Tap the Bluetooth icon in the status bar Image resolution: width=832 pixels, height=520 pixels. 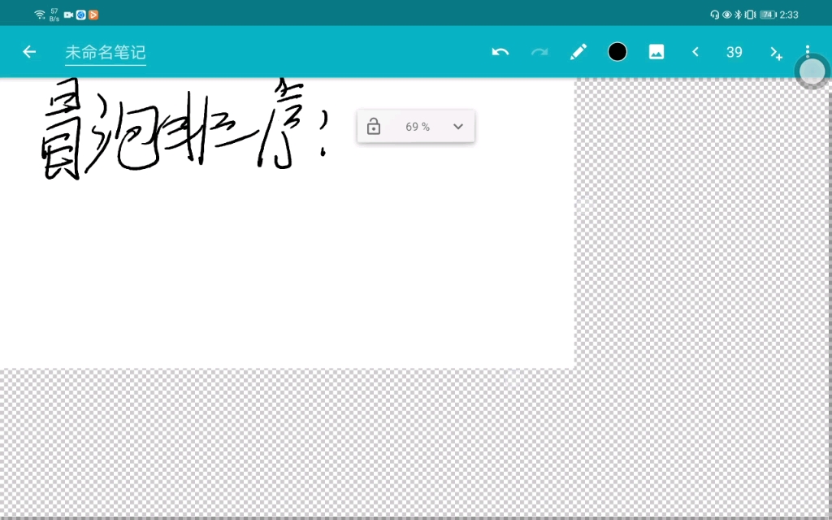(739, 14)
